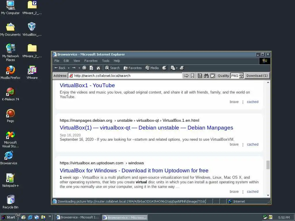
Task: Open the VirtualBox1 - YouTube result link
Action: (x=87, y=85)
